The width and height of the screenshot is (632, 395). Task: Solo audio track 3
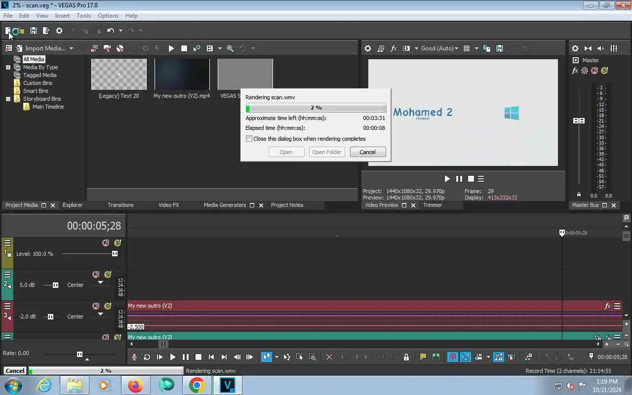(108, 306)
